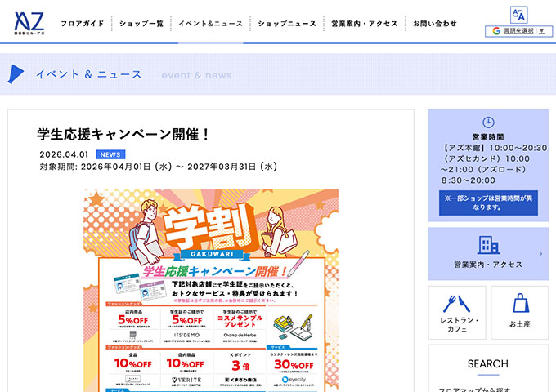
Task: Click the SEARCH heading in sidebar
Action: pos(488,363)
